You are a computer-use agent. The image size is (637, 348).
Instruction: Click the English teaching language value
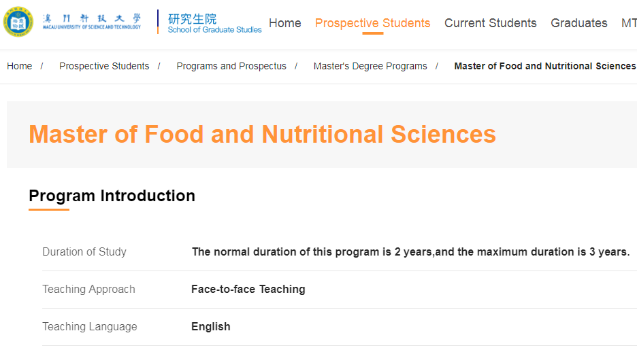[211, 326]
